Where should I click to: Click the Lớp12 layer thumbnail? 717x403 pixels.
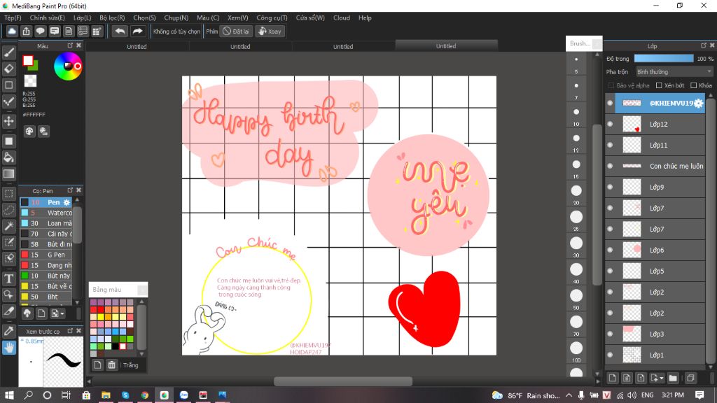(x=632, y=124)
